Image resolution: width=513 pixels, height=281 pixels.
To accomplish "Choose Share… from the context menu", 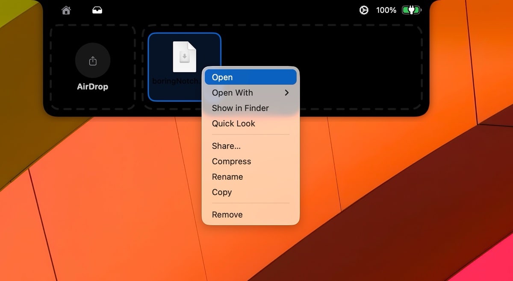I will pyautogui.click(x=226, y=146).
